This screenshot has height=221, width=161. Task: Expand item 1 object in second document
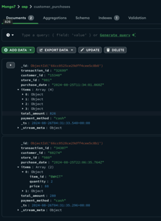[x=23, y=191]
